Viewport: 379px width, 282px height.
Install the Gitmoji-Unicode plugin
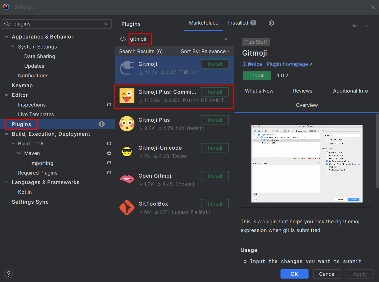pyautogui.click(x=215, y=148)
